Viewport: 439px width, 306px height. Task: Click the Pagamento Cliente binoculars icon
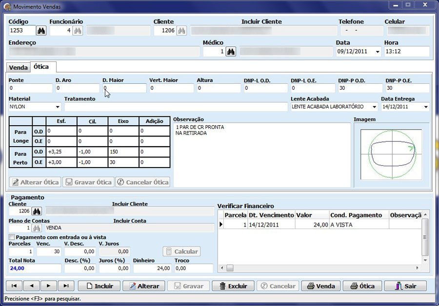pyautogui.click(x=37, y=211)
